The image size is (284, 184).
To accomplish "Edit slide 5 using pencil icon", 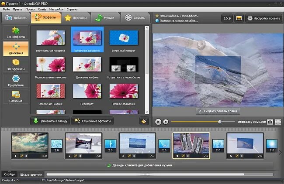I will [237, 156].
